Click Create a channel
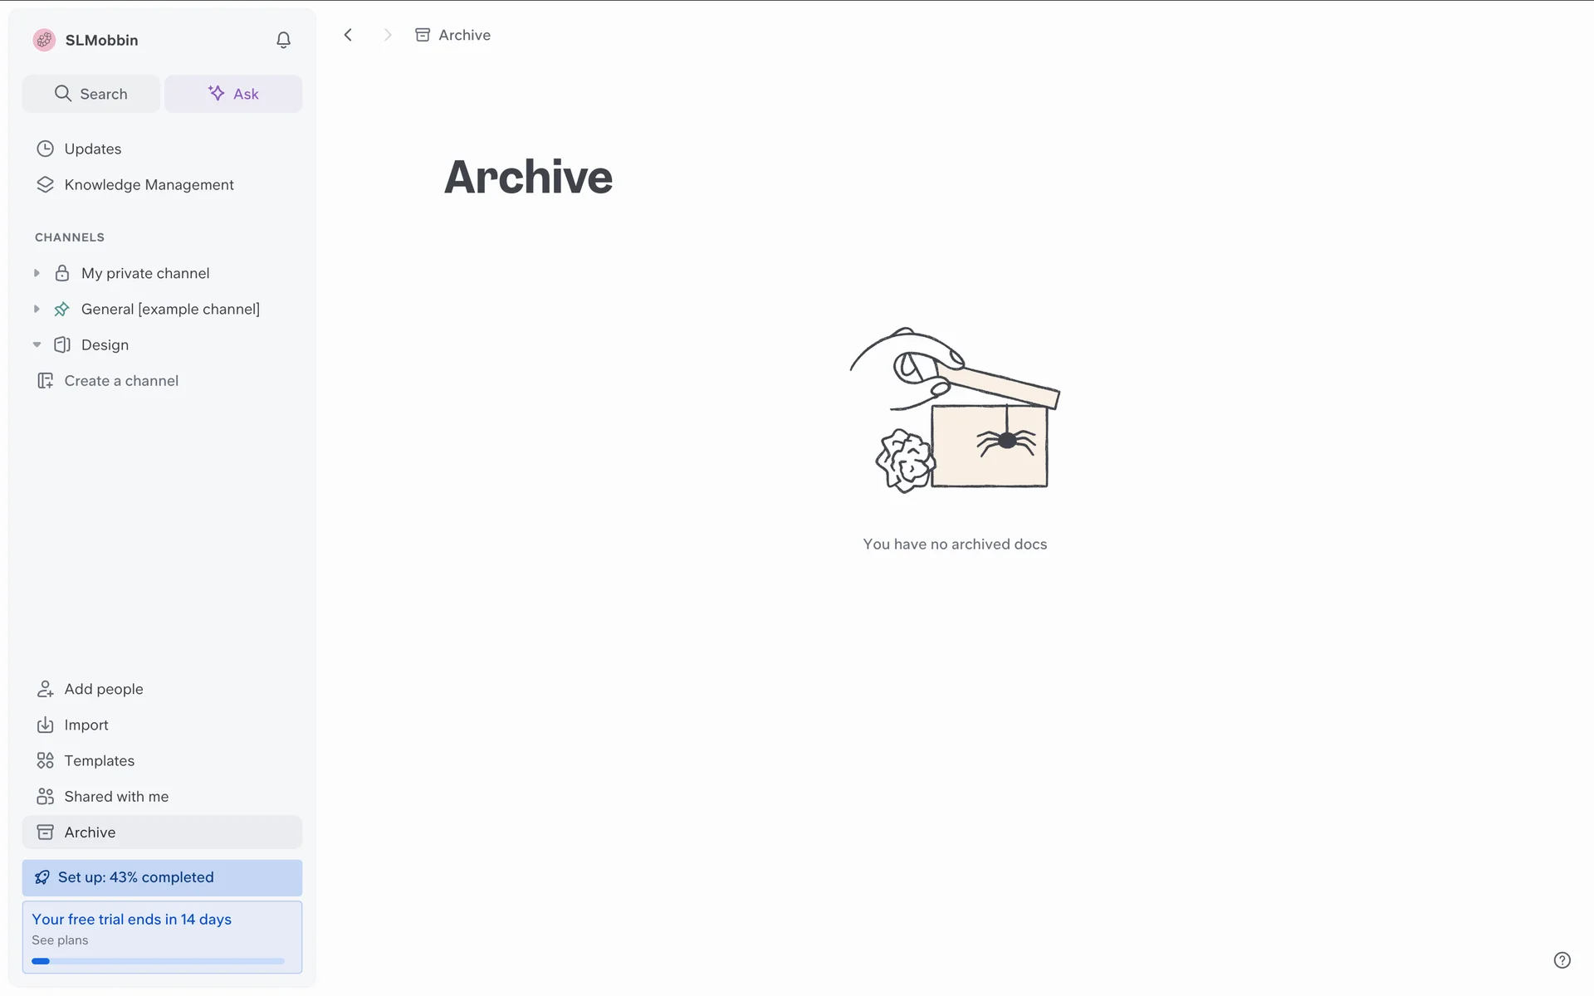This screenshot has width=1594, height=996. pyautogui.click(x=121, y=381)
